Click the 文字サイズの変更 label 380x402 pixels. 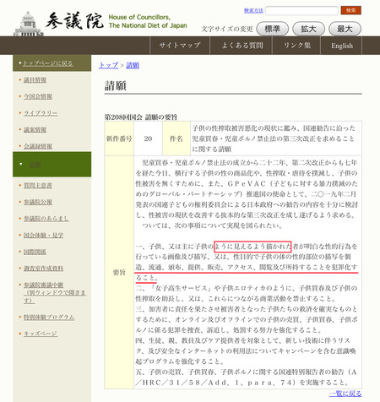[227, 29]
